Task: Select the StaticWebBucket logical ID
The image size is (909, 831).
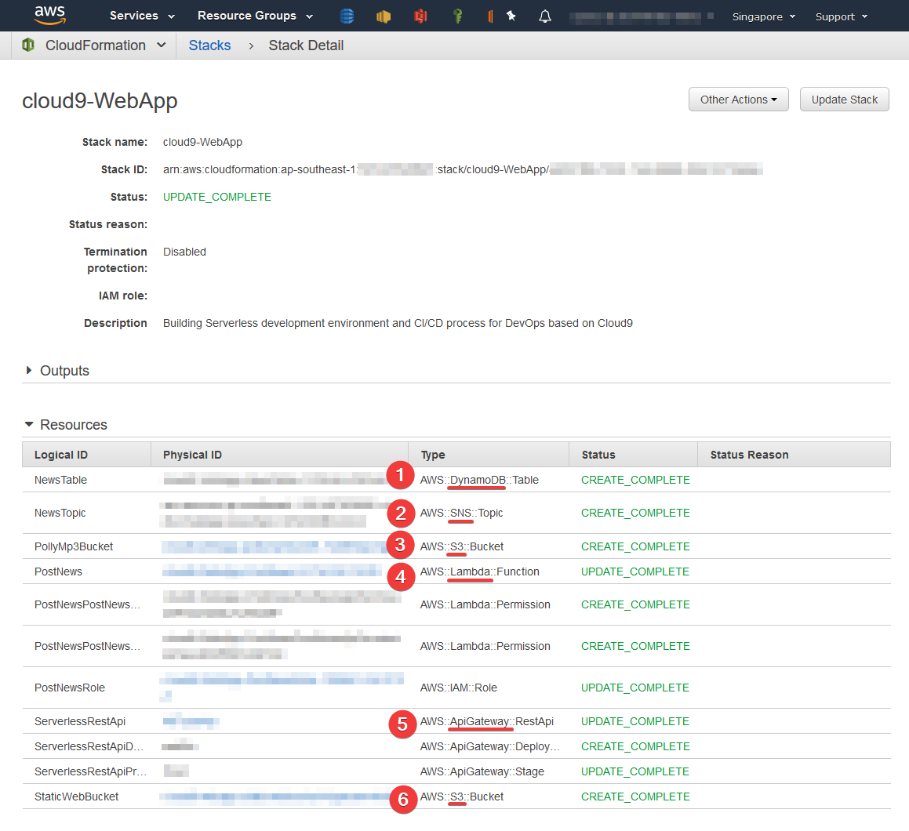Action: point(76,797)
